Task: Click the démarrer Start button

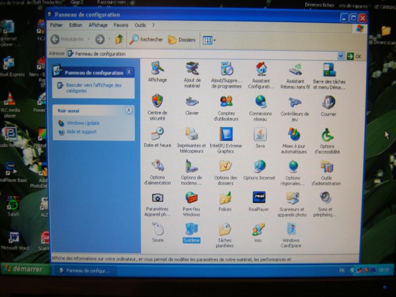Action: 26,270
